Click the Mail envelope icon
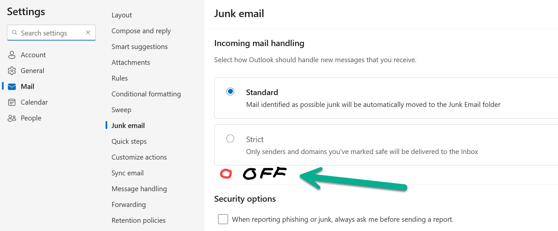 12,86
